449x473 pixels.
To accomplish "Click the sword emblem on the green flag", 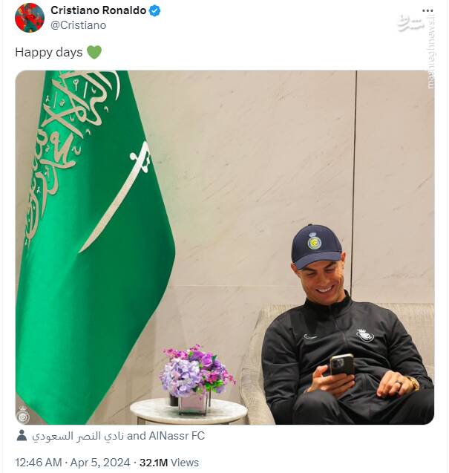I will [x=116, y=196].
